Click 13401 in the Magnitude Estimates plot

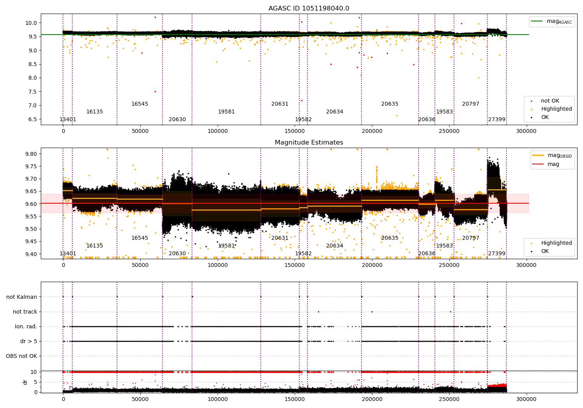point(68,253)
